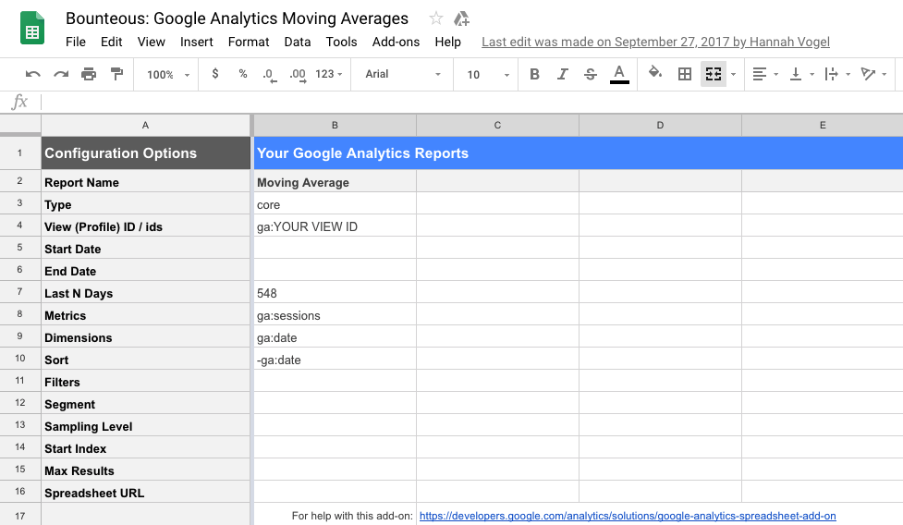Select the 'Max Results' label cell

pyautogui.click(x=146, y=470)
